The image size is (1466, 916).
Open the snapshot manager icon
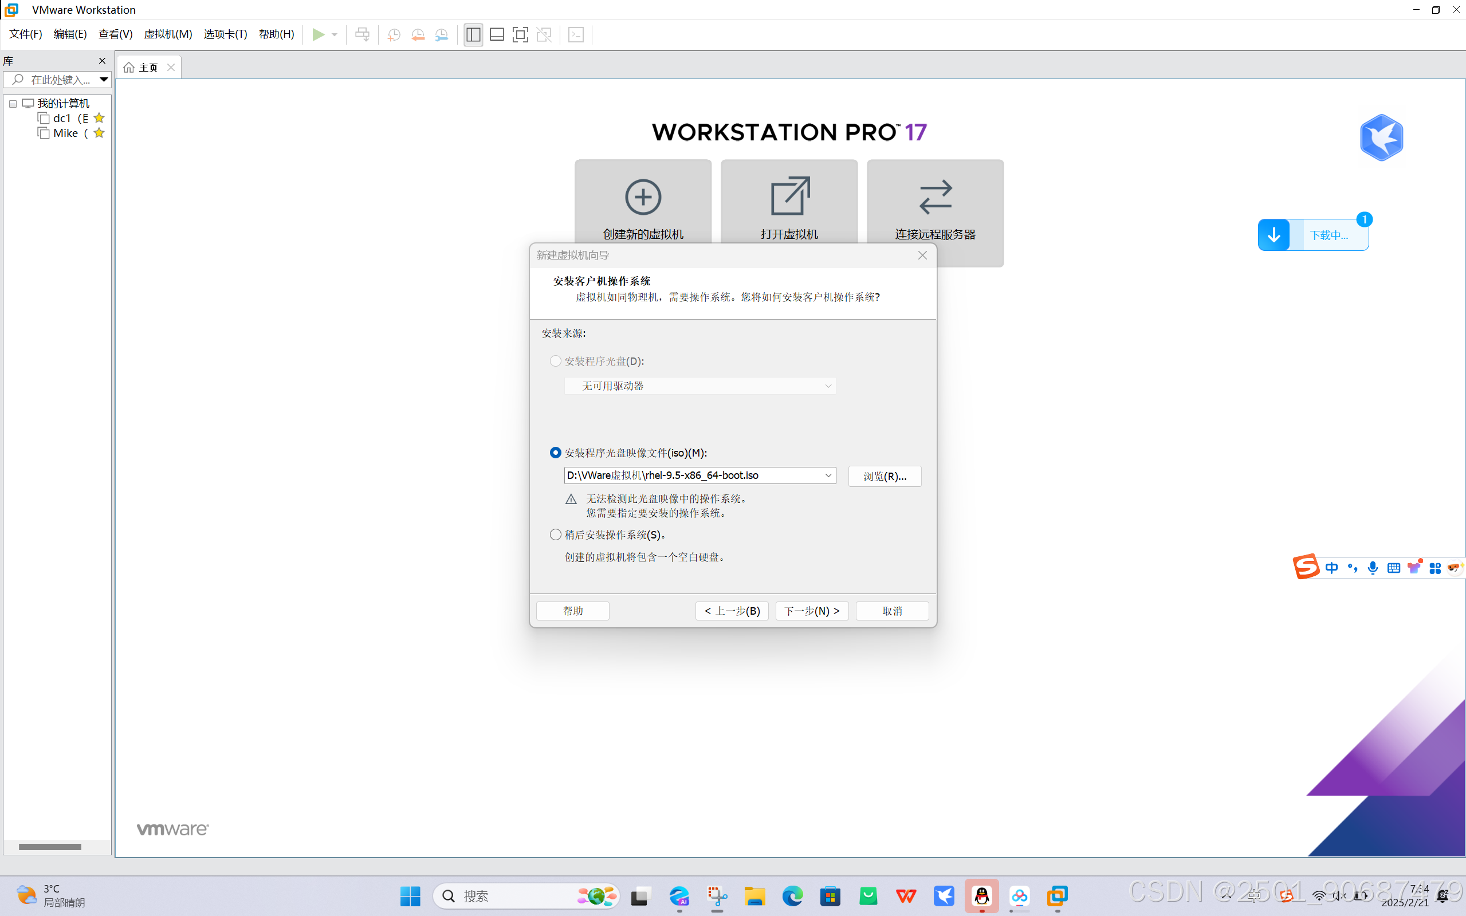pyautogui.click(x=442, y=34)
